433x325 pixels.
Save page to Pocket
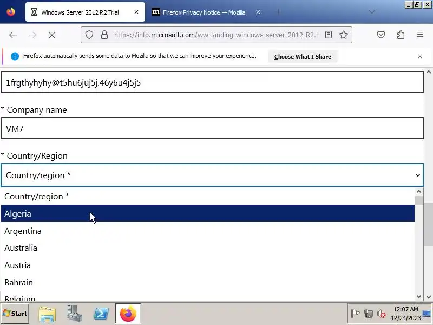pyautogui.click(x=381, y=35)
